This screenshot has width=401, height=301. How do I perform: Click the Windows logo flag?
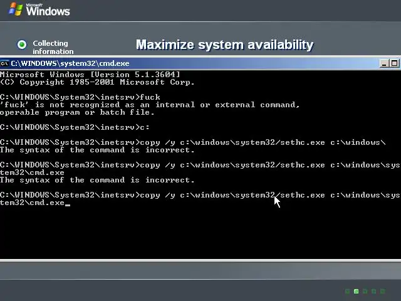tap(16, 9)
